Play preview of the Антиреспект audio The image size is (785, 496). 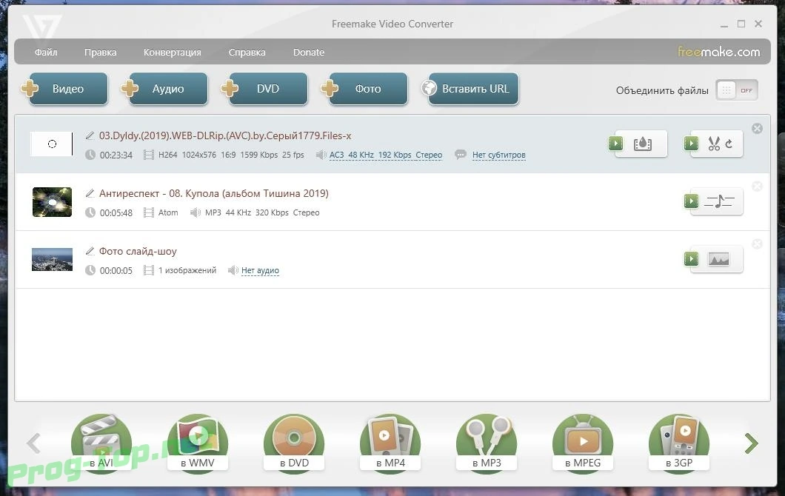coord(692,201)
